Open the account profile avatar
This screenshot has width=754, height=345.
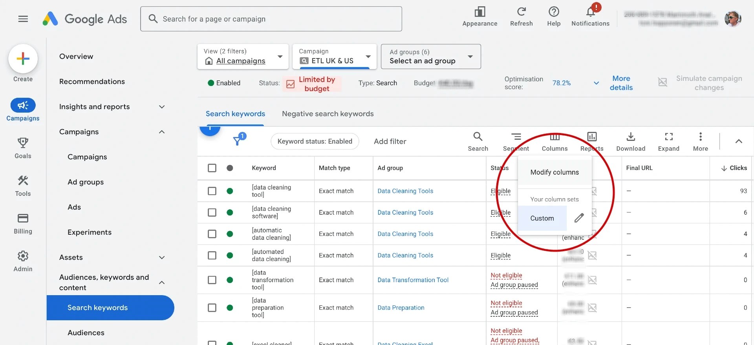pyautogui.click(x=733, y=18)
